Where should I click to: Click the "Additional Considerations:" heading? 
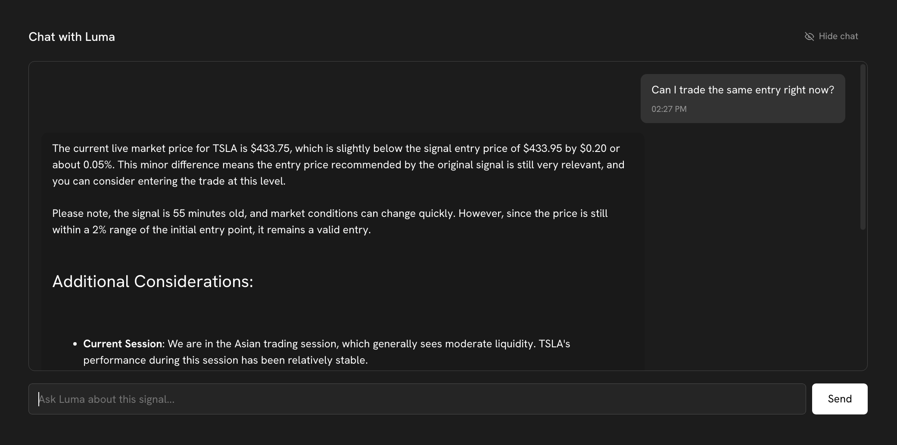coord(153,281)
